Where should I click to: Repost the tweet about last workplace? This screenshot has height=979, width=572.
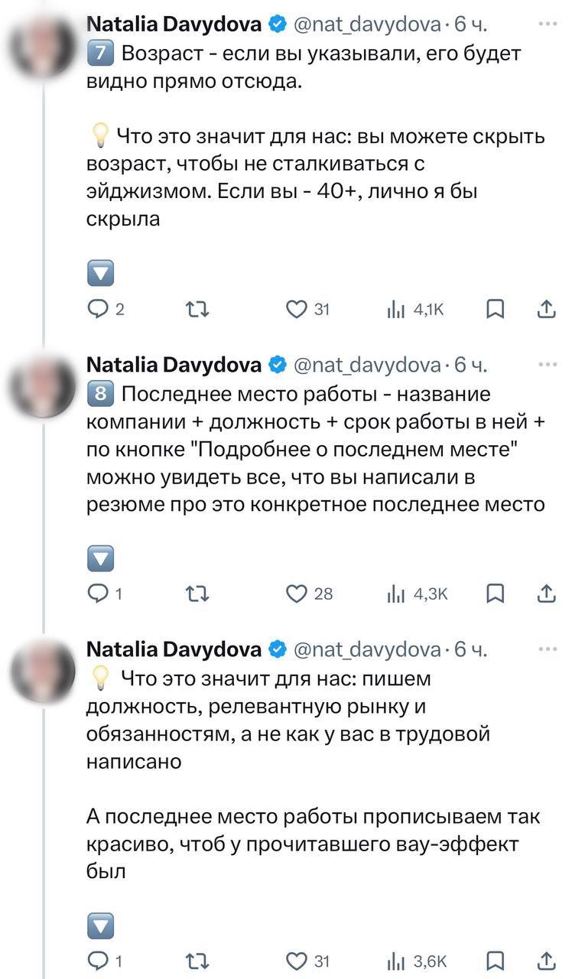click(x=198, y=593)
